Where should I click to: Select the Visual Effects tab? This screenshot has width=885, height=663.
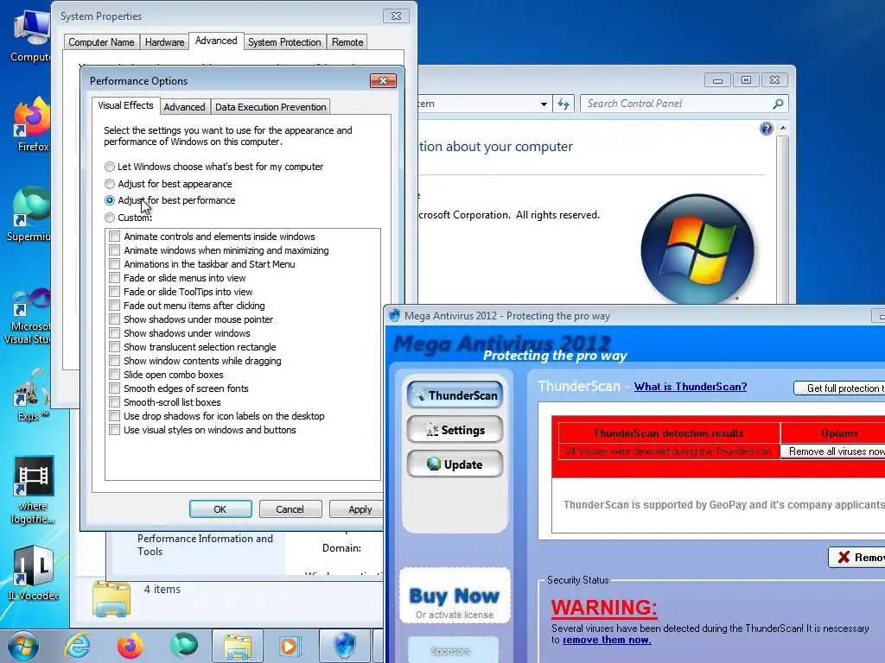coord(125,105)
